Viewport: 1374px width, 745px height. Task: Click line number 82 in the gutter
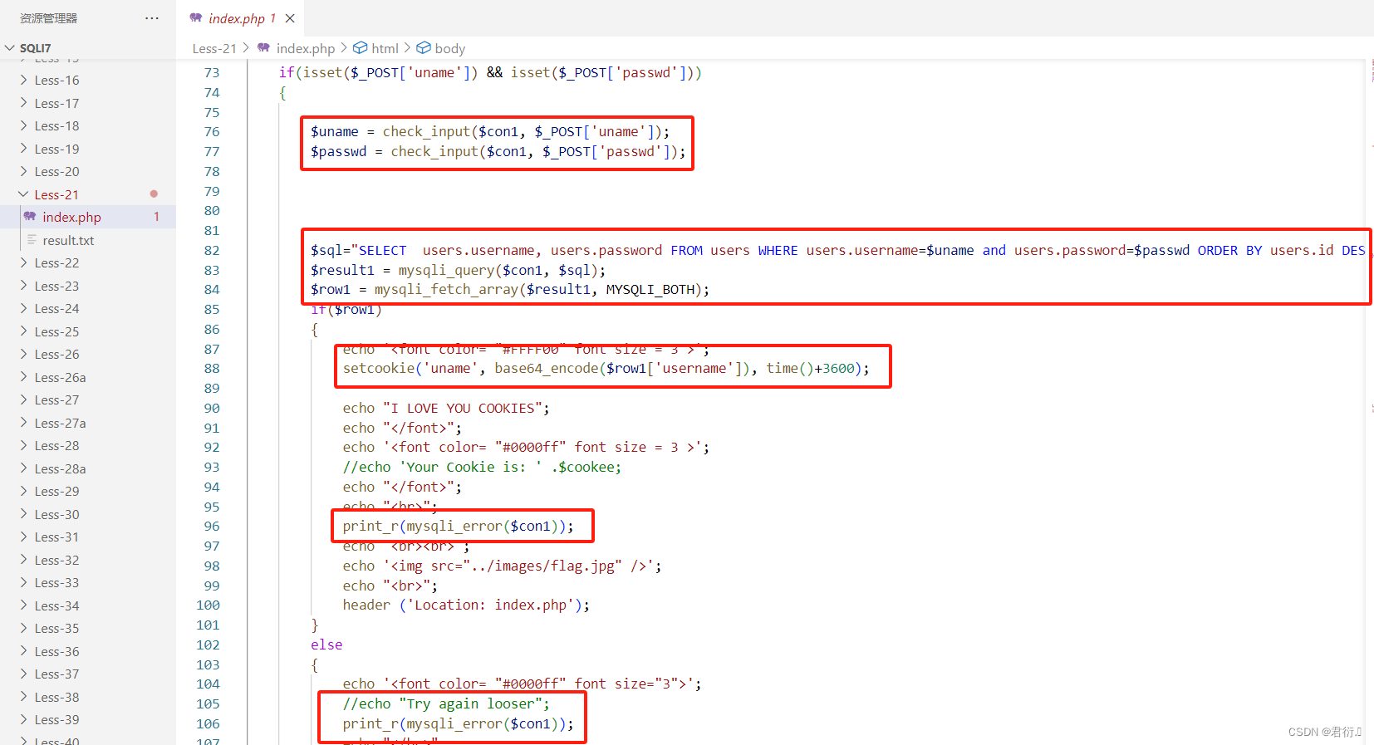[x=212, y=251]
